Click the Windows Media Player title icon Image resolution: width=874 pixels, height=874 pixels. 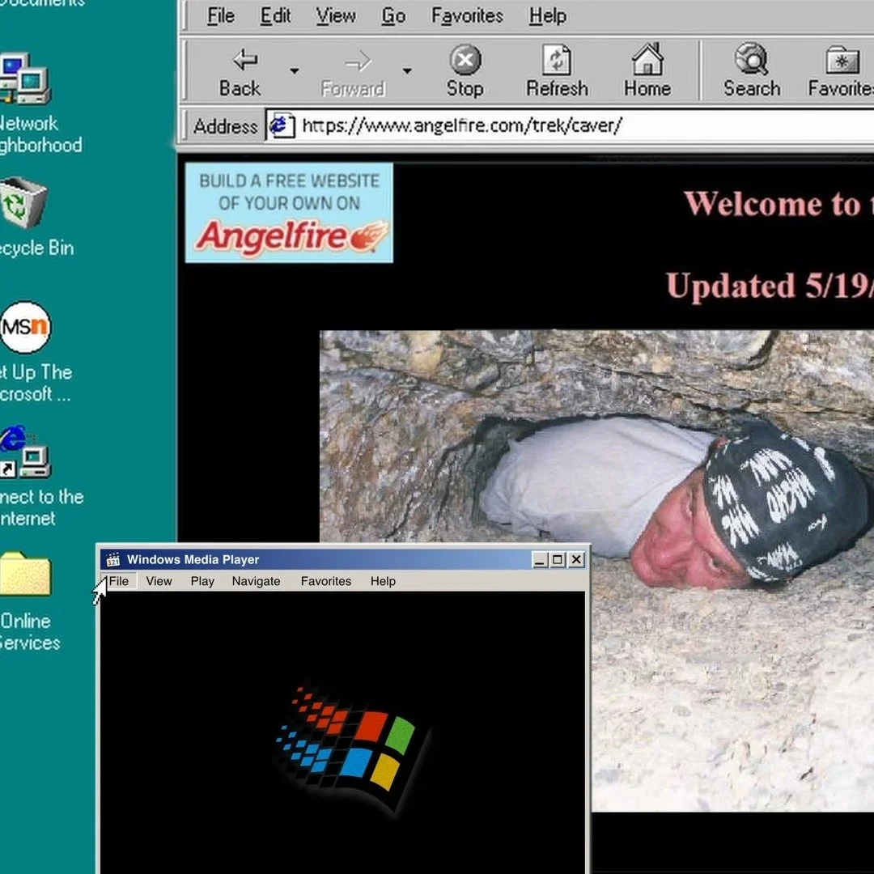coord(113,559)
